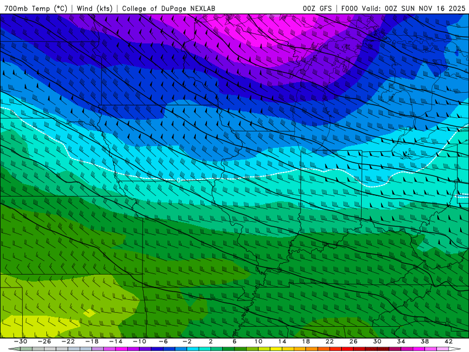Click the '18' color scale label

click(x=305, y=341)
